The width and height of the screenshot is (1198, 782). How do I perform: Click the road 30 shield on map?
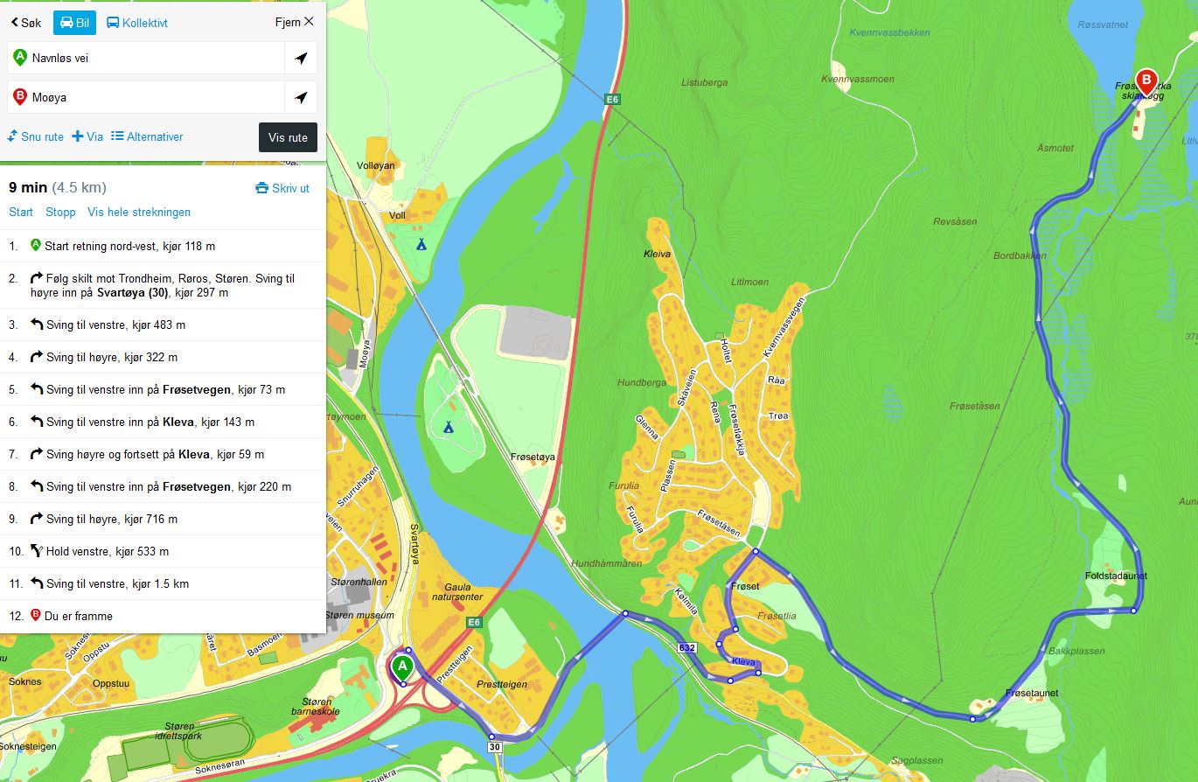(x=494, y=746)
